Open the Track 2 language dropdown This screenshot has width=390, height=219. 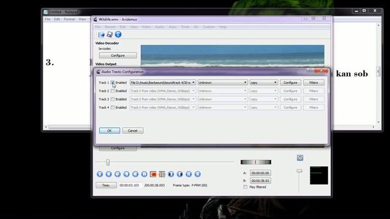[222, 91]
